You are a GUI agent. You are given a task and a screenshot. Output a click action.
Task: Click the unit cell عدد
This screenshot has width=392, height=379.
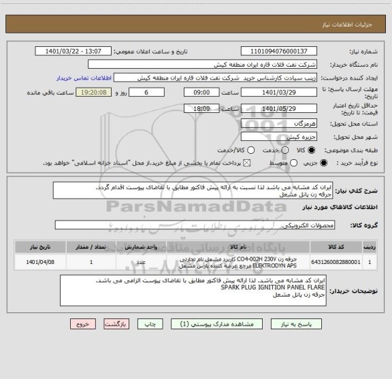tap(141, 262)
